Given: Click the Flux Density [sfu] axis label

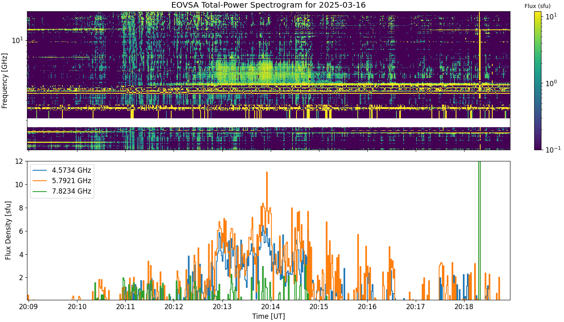Looking at the screenshot, I should 8,230.
